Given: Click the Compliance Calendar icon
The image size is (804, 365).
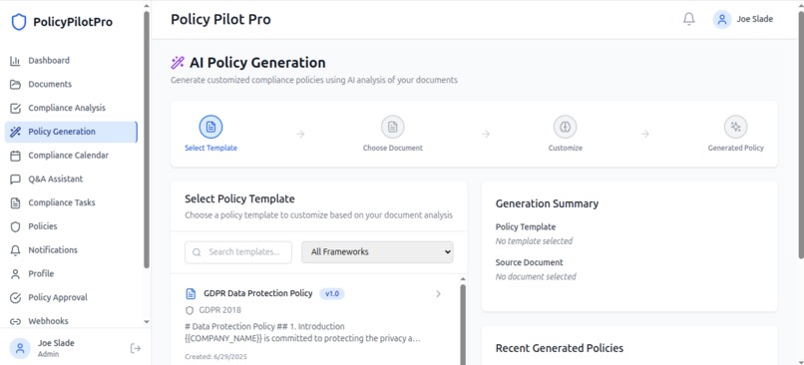Looking at the screenshot, I should coord(15,156).
